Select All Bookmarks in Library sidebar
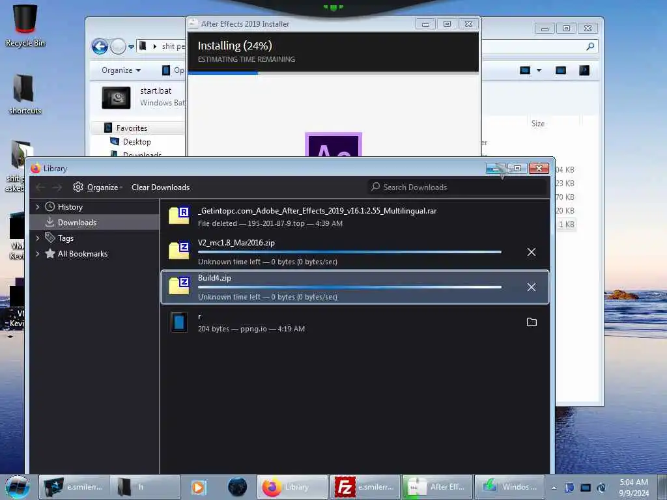 [83, 254]
